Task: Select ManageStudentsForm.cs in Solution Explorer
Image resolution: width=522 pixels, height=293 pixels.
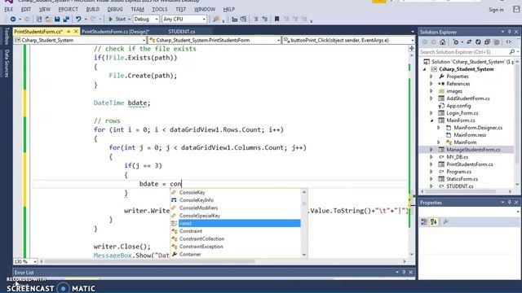Action: pyautogui.click(x=473, y=150)
